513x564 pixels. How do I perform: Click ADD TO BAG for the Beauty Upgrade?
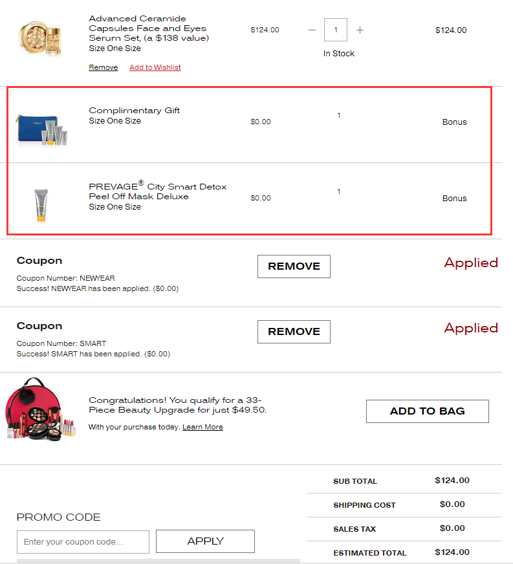[428, 411]
